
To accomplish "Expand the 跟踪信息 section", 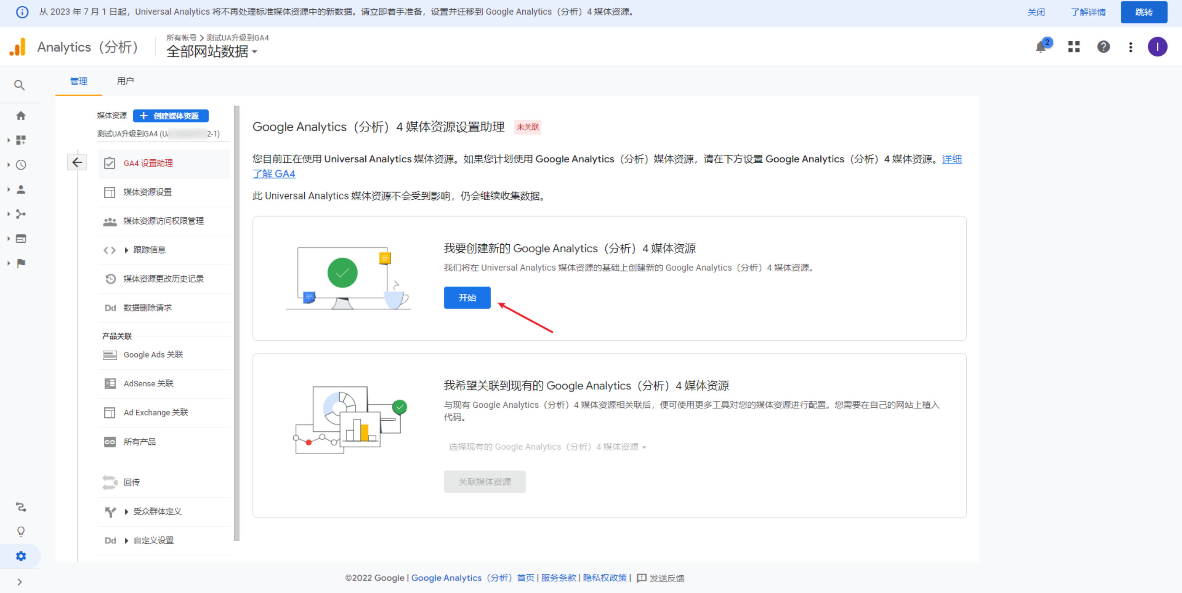I will click(x=164, y=250).
